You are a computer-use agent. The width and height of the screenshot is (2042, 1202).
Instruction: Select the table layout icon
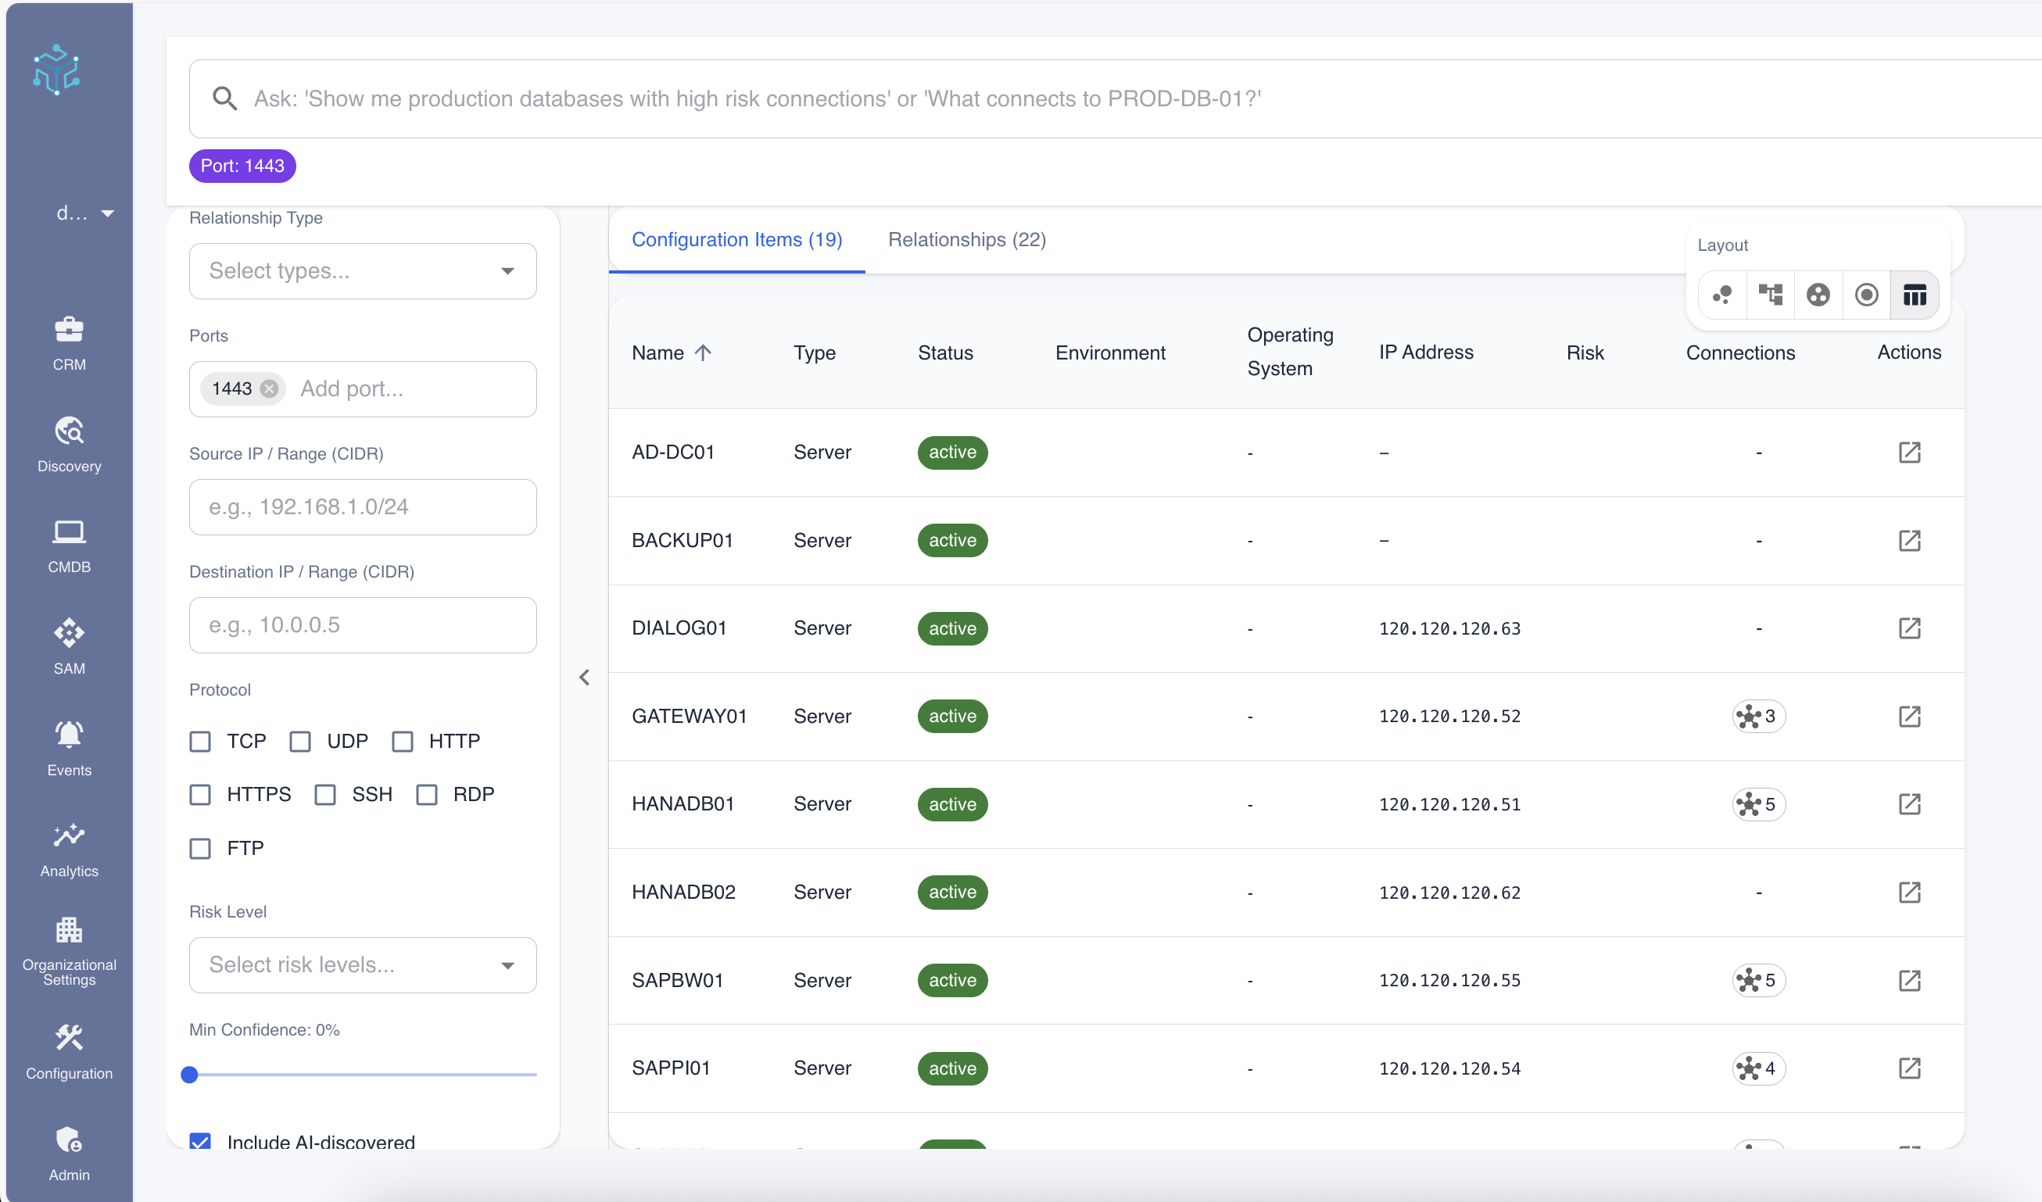pyautogui.click(x=1914, y=295)
